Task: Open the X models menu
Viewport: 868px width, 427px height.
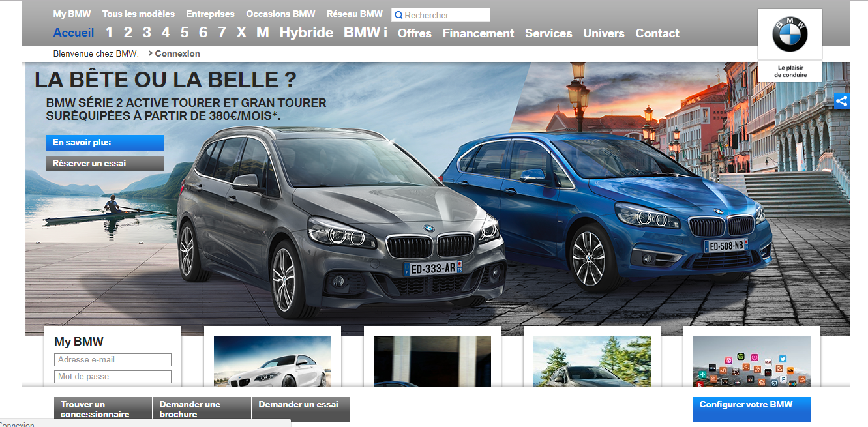Action: coord(241,33)
